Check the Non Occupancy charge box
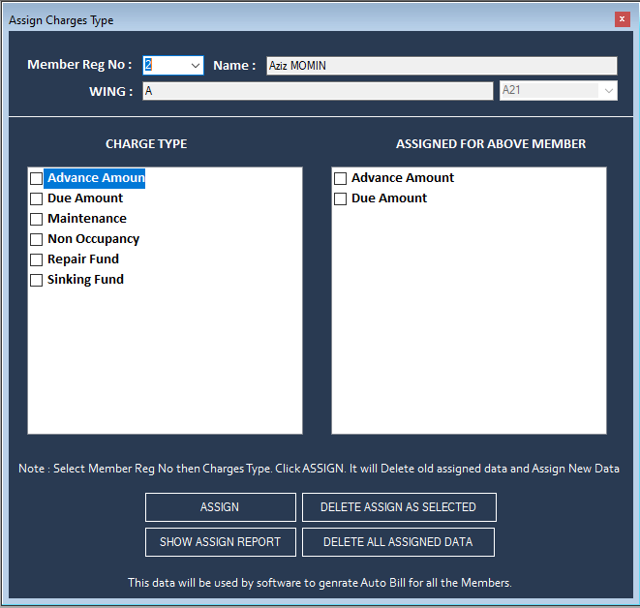640x608 pixels. pyautogui.click(x=37, y=239)
